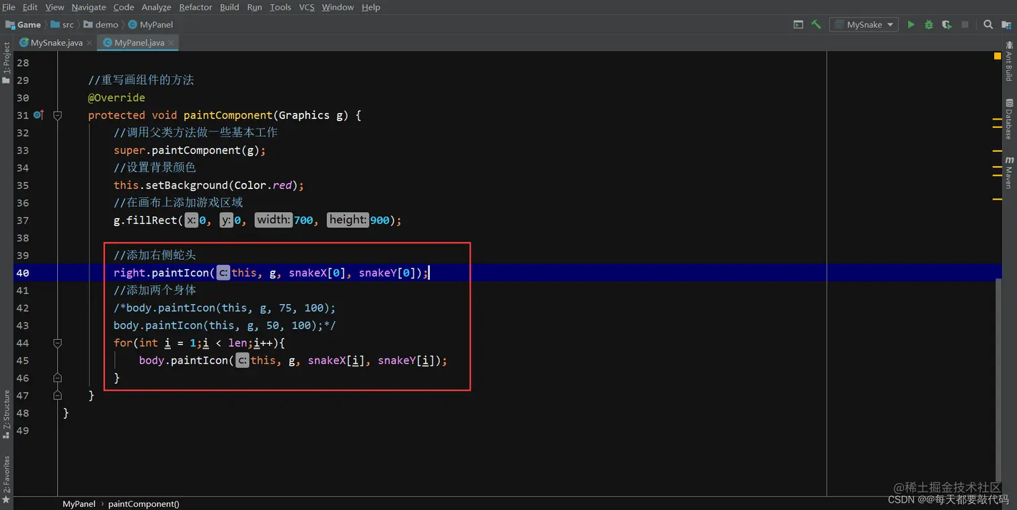Build the project with the hammer icon
This screenshot has width=1017, height=510.
click(816, 25)
